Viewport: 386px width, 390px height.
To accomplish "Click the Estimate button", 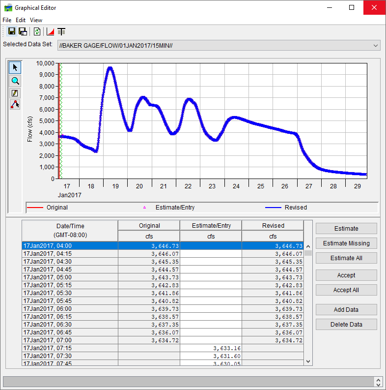I will pos(346,229).
